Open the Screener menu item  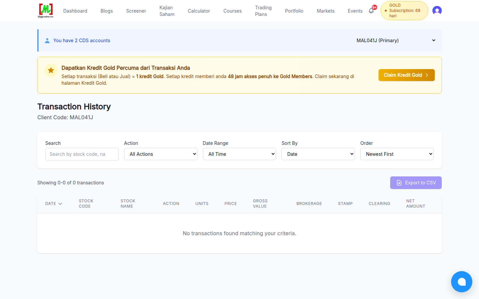(x=136, y=11)
